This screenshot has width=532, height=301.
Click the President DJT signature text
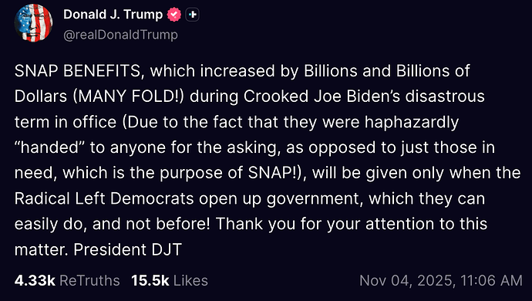tap(127, 249)
